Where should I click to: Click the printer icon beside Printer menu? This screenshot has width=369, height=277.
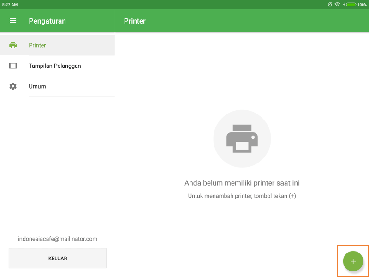tap(13, 45)
